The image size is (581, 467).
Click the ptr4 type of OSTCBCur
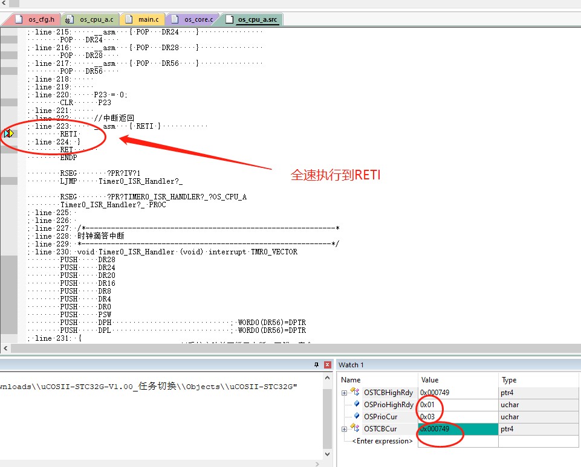507,429
